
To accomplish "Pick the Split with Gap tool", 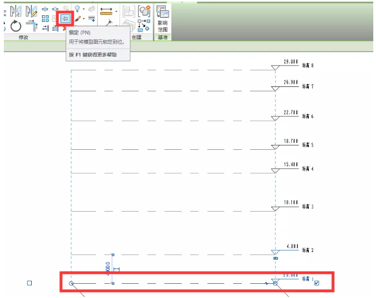I will click(x=55, y=9).
